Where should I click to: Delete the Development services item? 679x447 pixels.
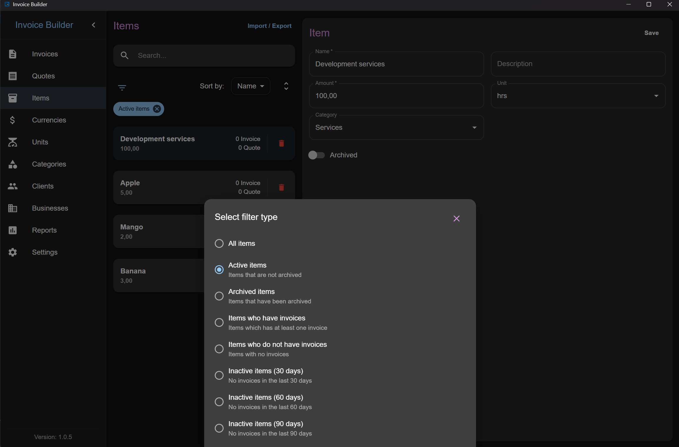coord(282,143)
